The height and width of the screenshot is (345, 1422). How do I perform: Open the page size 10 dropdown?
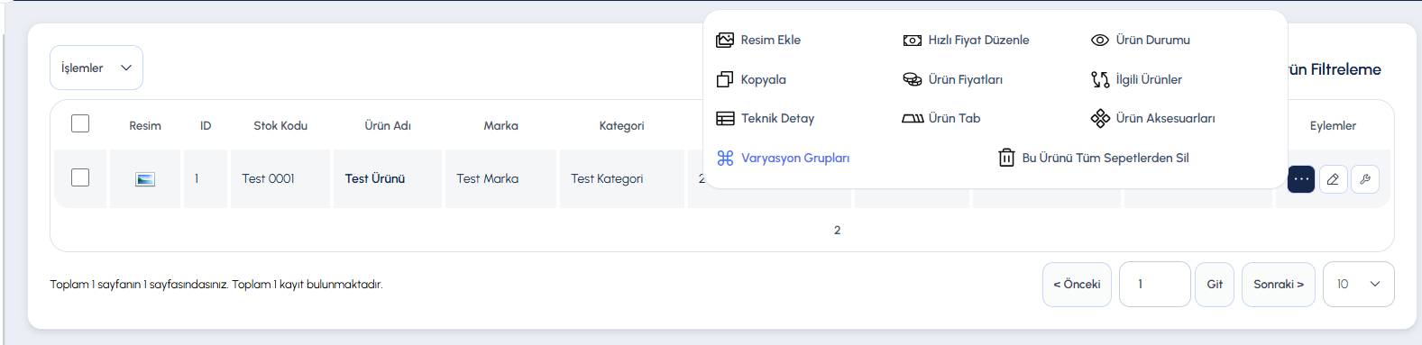tap(1359, 284)
